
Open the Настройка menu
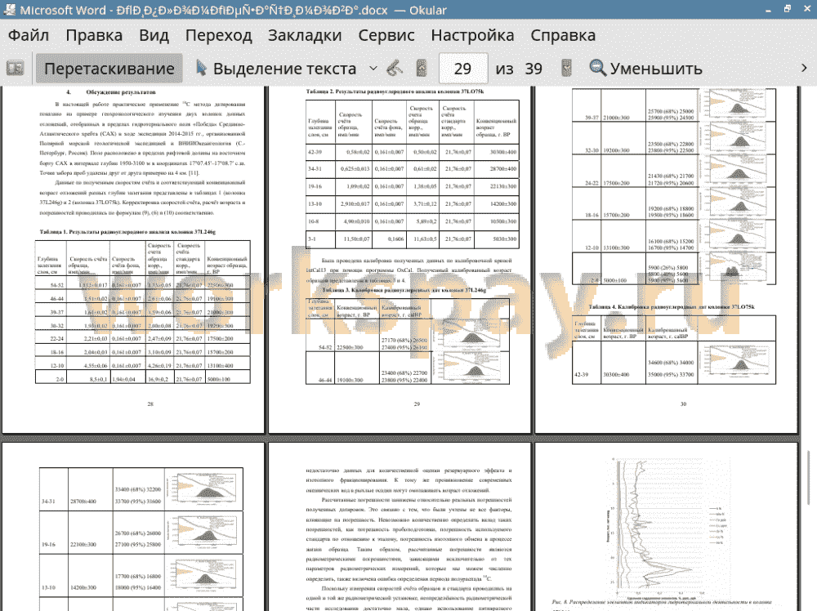coord(472,35)
